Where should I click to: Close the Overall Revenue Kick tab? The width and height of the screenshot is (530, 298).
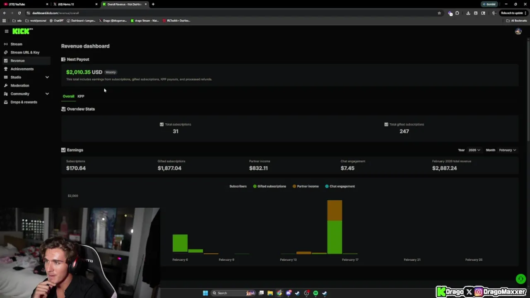pos(146,4)
